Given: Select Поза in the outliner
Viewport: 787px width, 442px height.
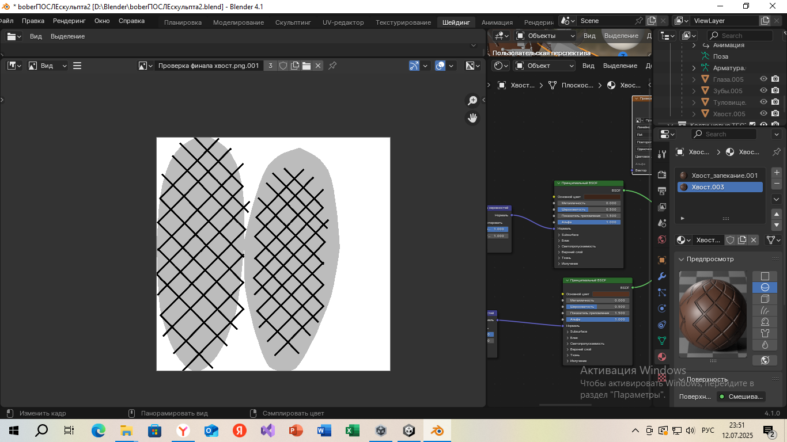Looking at the screenshot, I should click(x=720, y=56).
